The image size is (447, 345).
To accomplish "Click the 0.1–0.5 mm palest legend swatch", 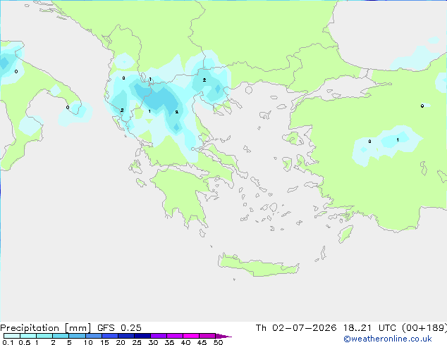I will (12, 336).
